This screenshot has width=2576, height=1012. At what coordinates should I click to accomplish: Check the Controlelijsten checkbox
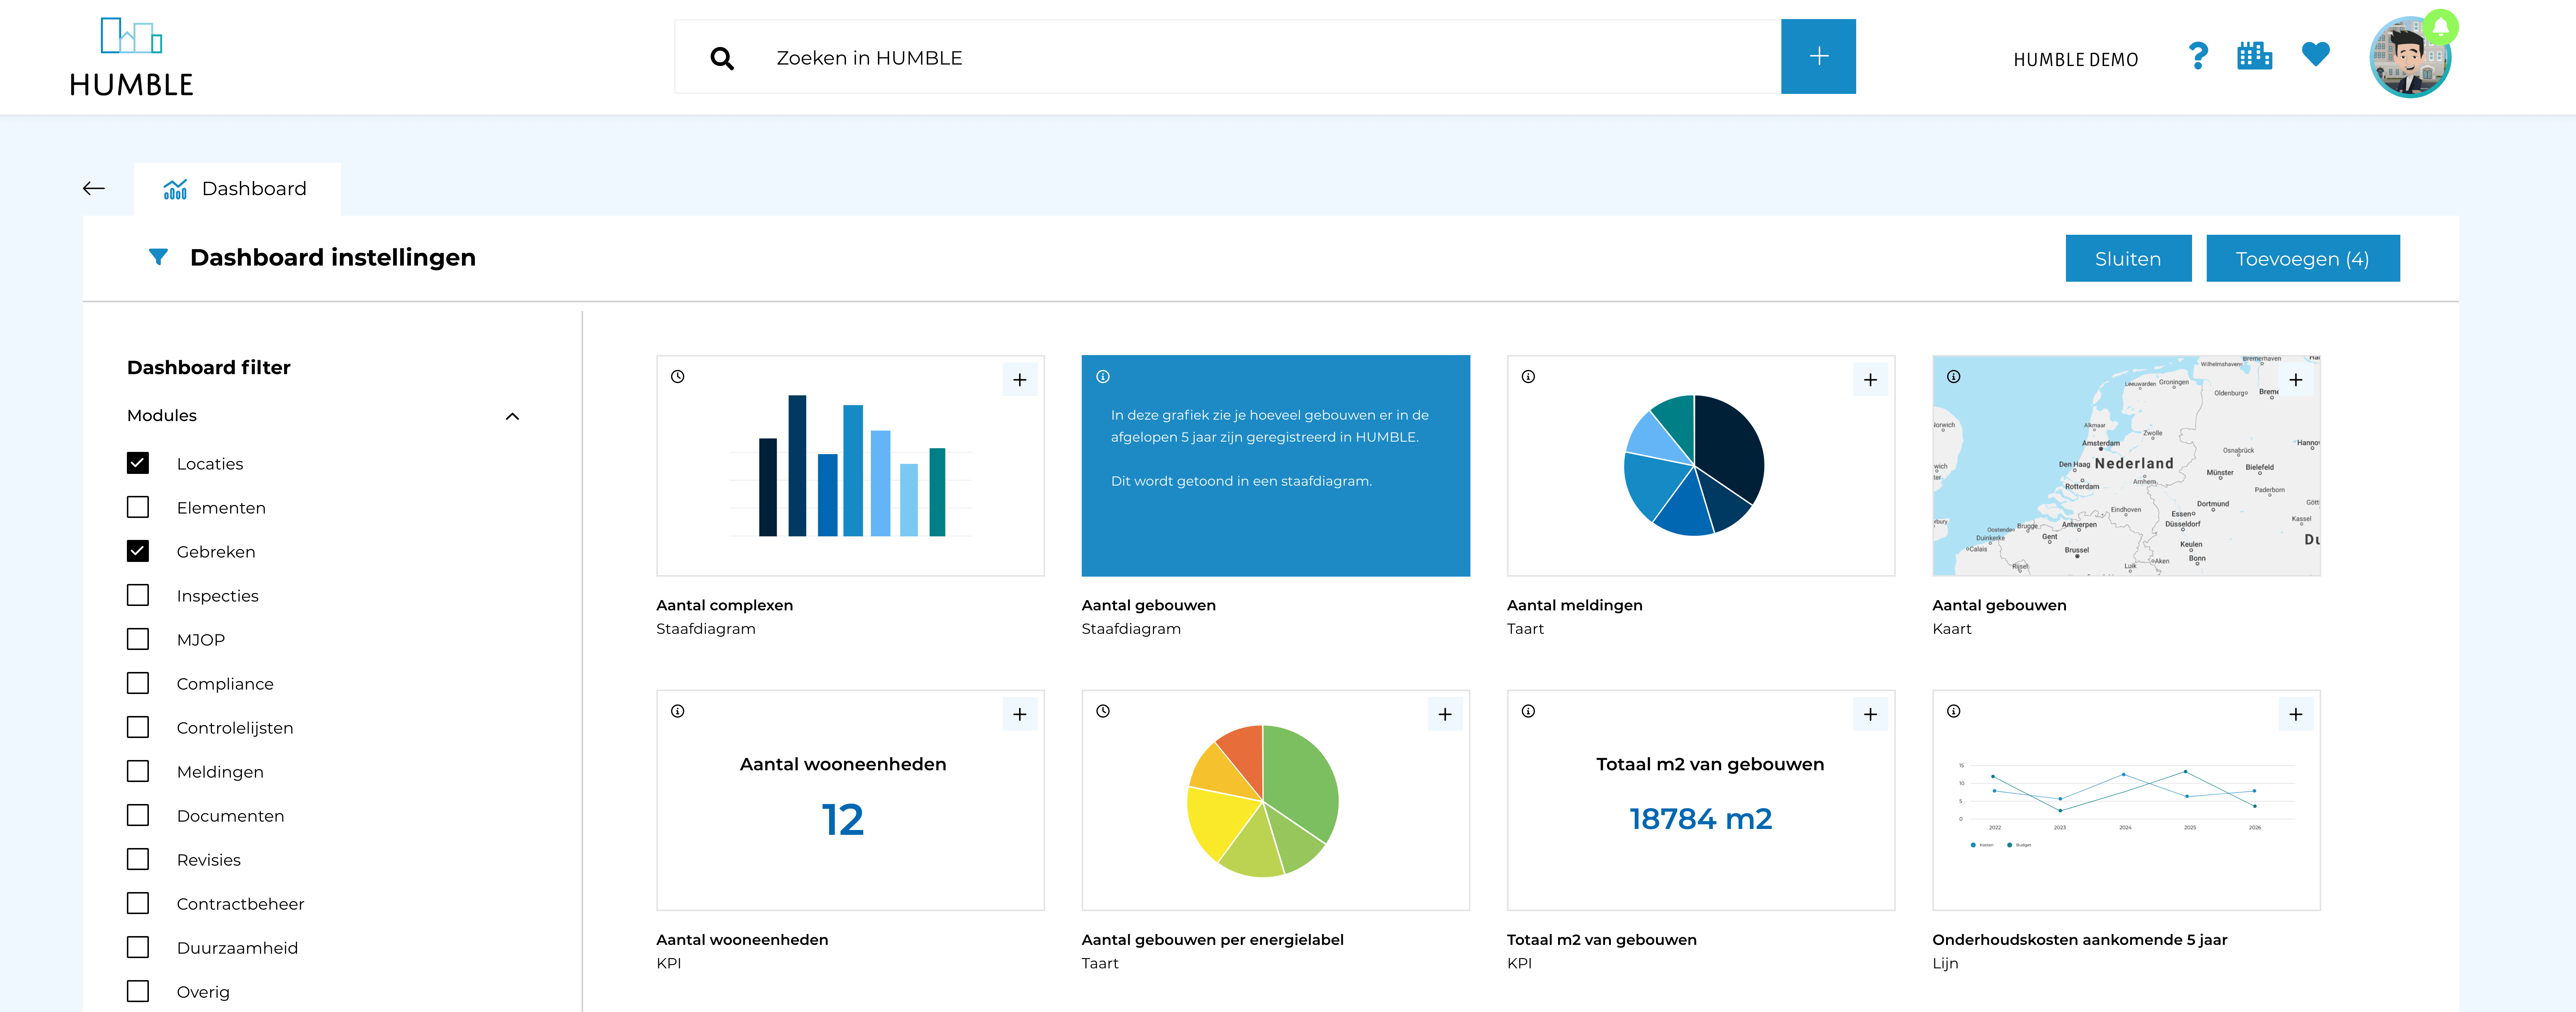pos(138,727)
